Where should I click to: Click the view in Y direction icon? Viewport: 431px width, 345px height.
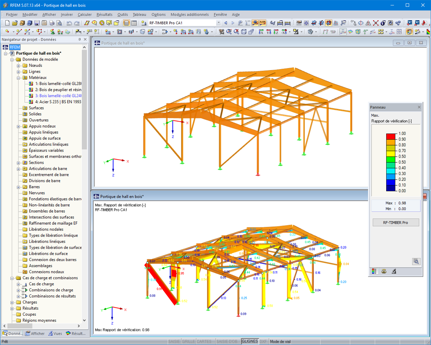(x=268, y=32)
